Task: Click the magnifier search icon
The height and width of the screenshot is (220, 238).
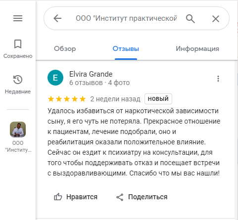Action: point(190,18)
